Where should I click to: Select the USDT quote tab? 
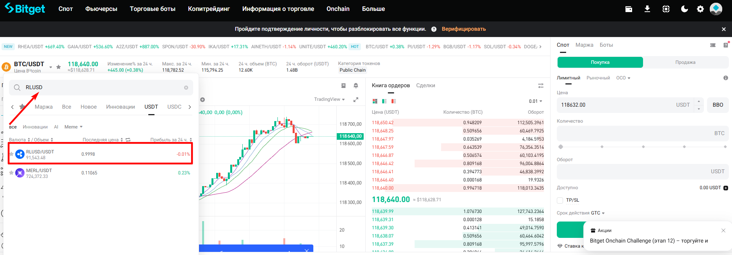tap(151, 107)
